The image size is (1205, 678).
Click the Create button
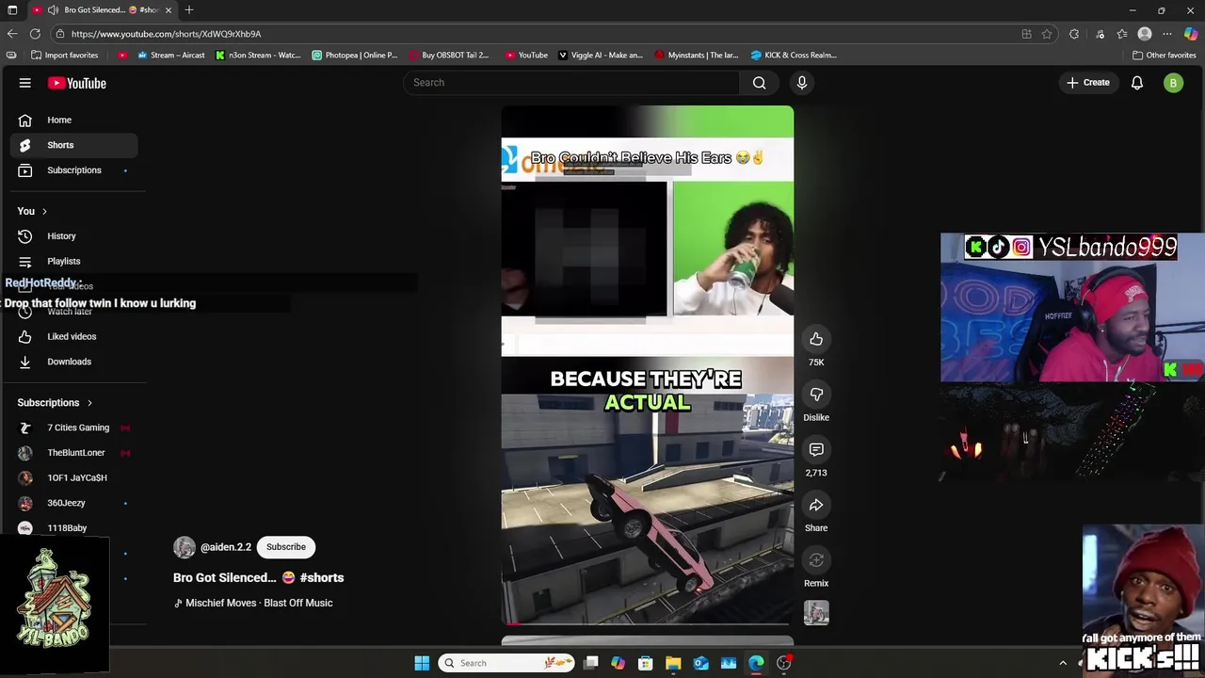point(1088,83)
